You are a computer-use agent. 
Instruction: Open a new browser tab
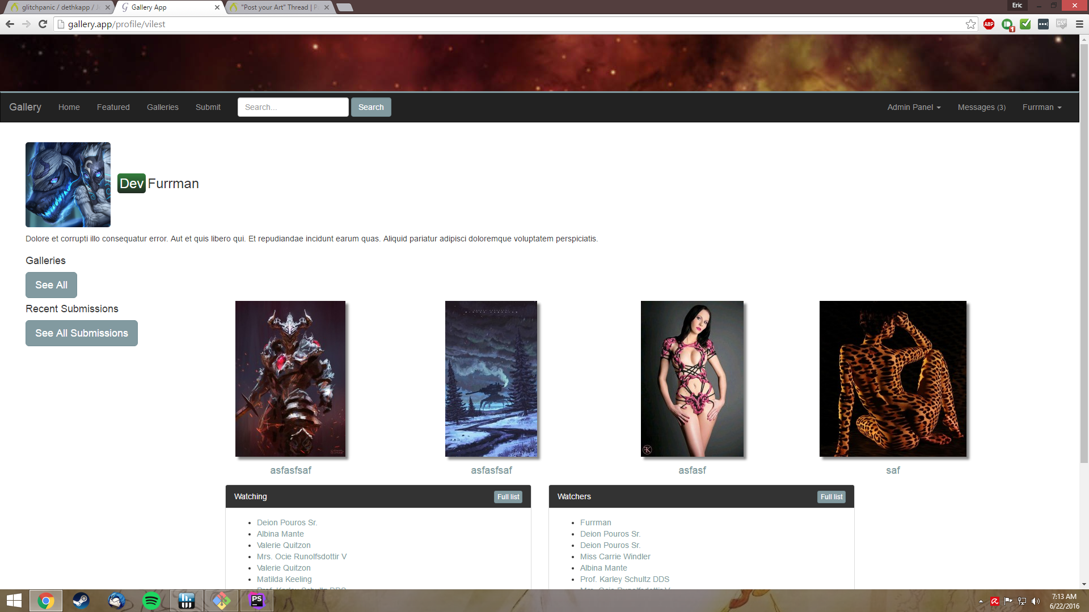tap(344, 7)
